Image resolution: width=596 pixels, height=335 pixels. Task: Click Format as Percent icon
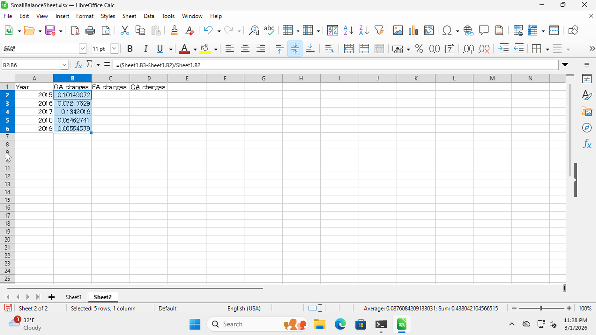(x=419, y=49)
